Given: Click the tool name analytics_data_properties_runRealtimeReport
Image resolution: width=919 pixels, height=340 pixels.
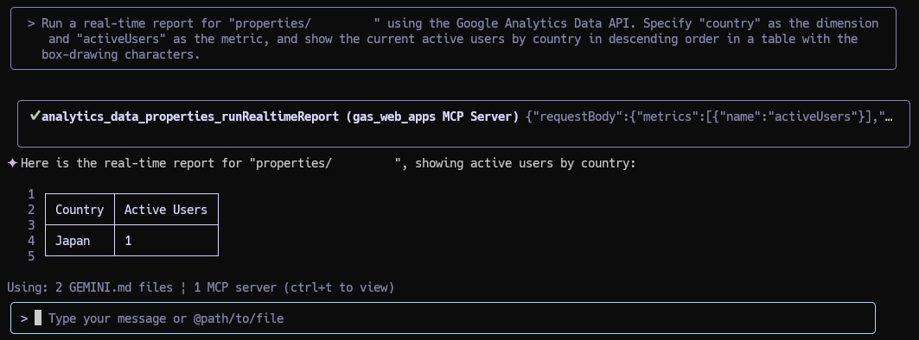Looking at the screenshot, I should tap(190, 116).
